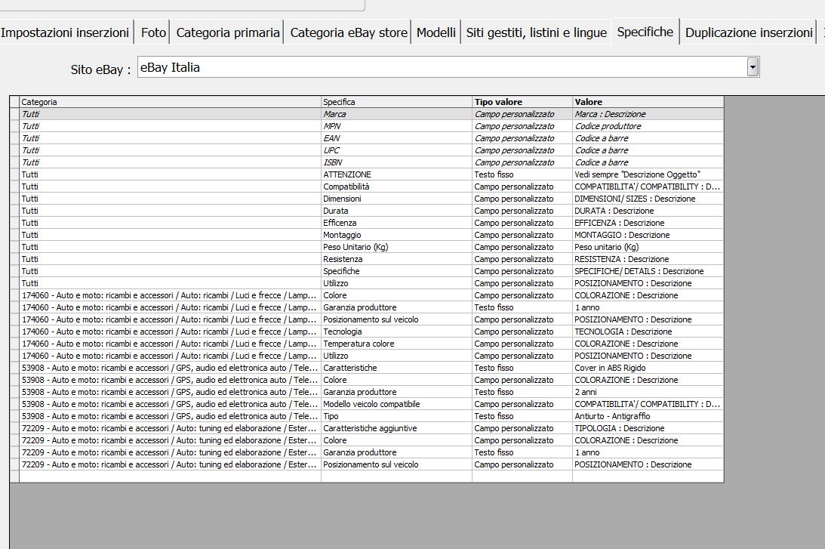Click the Valore column header
Viewport: 825px width, 549px height.
[648, 102]
